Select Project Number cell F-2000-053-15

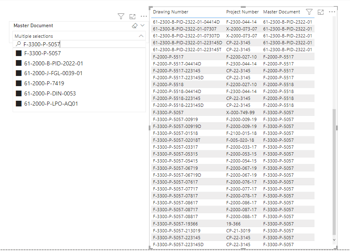(241, 154)
